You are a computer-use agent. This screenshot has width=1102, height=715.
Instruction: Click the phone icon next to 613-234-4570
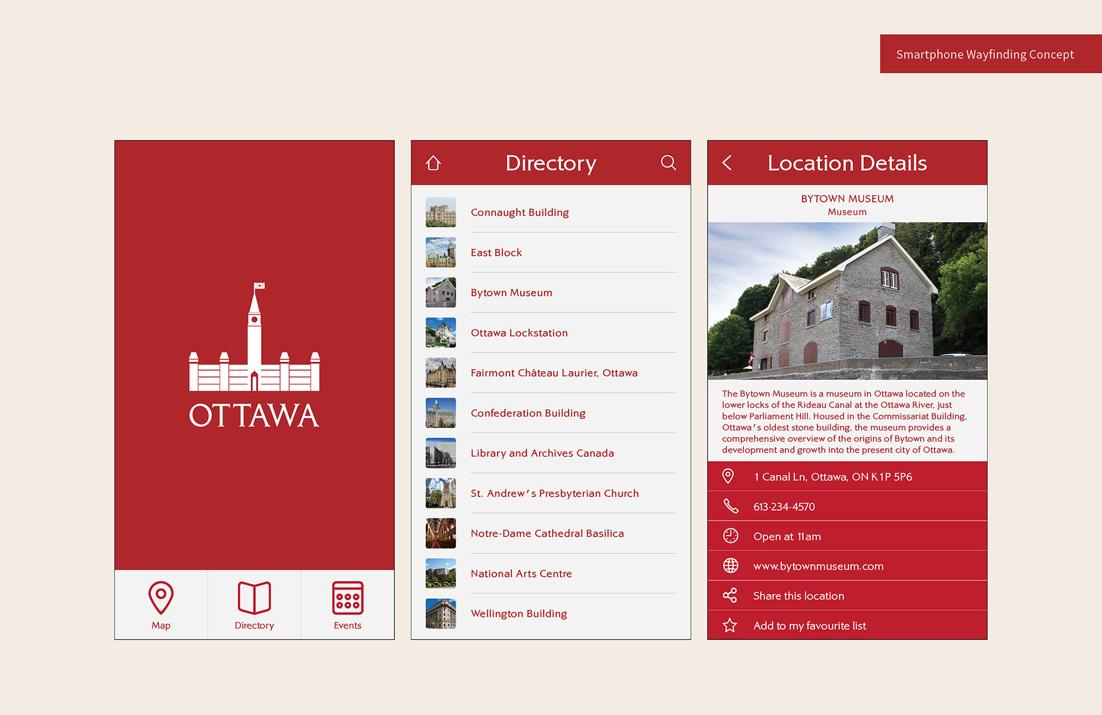[x=730, y=506]
